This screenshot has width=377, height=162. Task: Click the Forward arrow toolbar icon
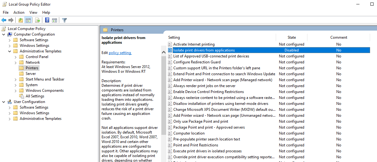click(x=11, y=20)
